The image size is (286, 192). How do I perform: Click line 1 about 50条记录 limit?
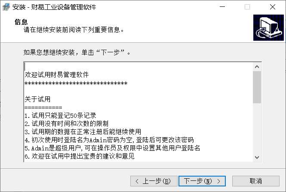[x=60, y=115]
